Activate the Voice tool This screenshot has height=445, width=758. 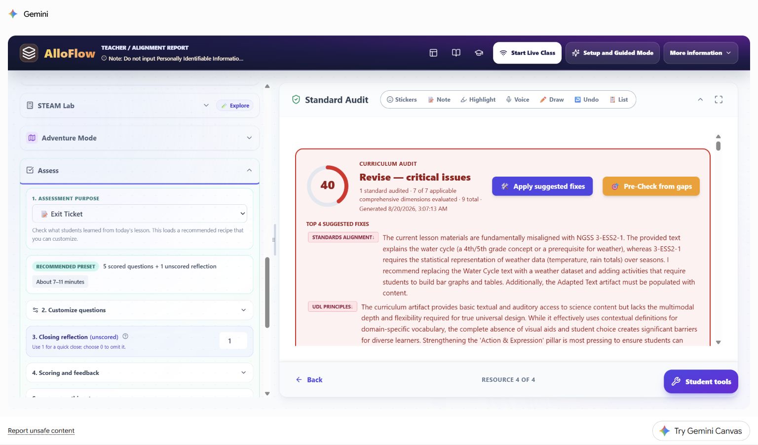517,100
